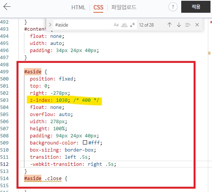212x192 pixels.
Task: Click the '/* 400 */' comment
Action: point(86,100)
